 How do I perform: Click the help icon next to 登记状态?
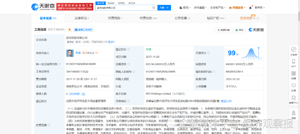click(x=128, y=49)
